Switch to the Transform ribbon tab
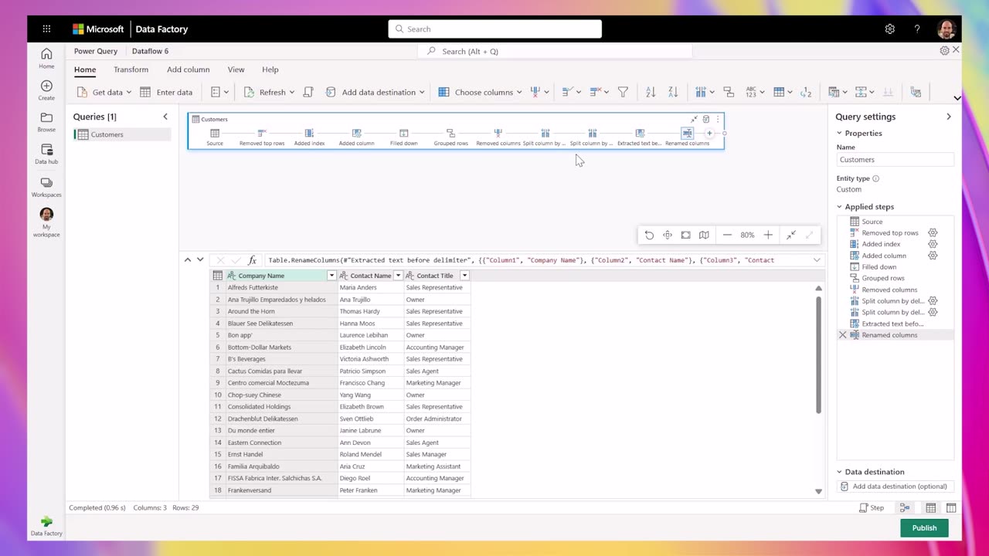This screenshot has height=556, width=989. 131,69
